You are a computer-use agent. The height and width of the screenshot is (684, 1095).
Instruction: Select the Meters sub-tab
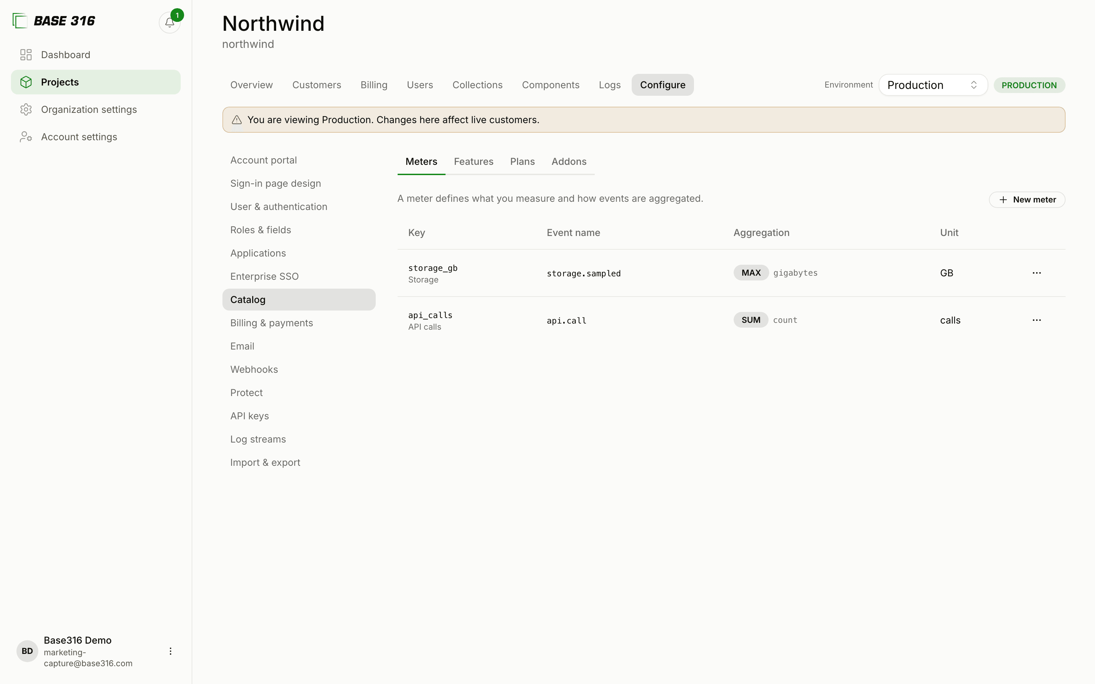(421, 162)
